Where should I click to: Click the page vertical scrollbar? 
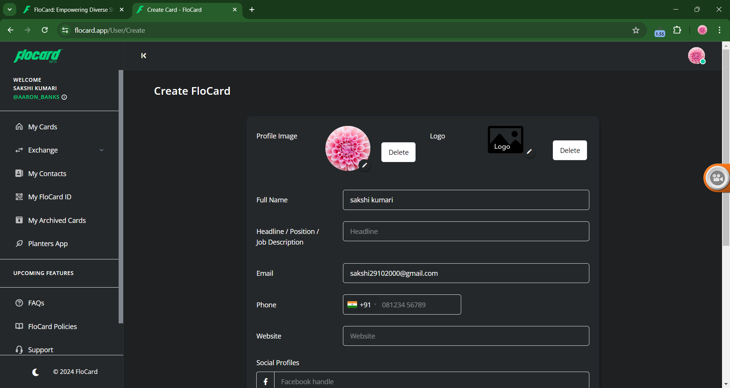click(x=726, y=152)
